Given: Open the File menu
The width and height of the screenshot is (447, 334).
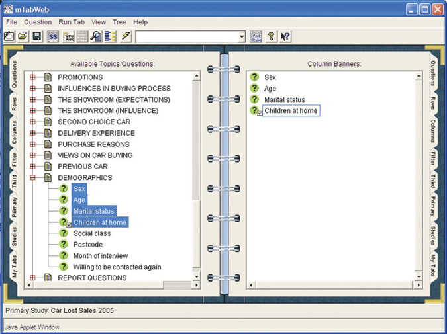Looking at the screenshot, I should click(x=12, y=22).
